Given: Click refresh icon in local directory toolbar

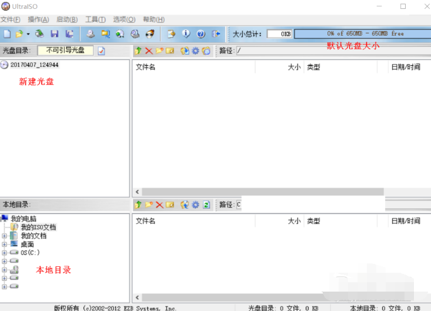Looking at the screenshot, I should pyautogui.click(x=206, y=205).
